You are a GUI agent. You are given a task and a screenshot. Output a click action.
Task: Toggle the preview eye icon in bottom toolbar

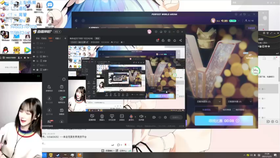[160, 117]
